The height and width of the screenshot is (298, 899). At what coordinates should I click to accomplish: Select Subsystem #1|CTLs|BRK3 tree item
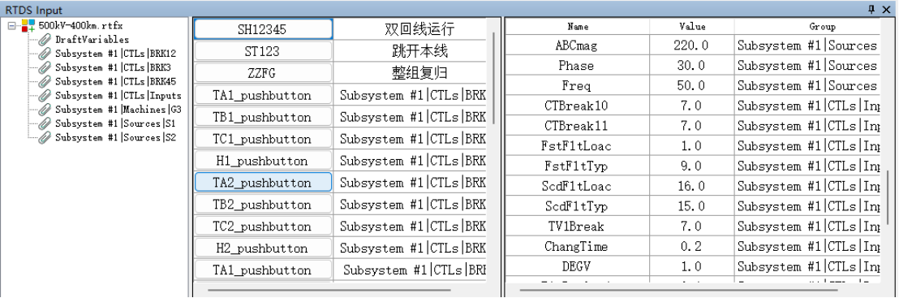coord(114,67)
